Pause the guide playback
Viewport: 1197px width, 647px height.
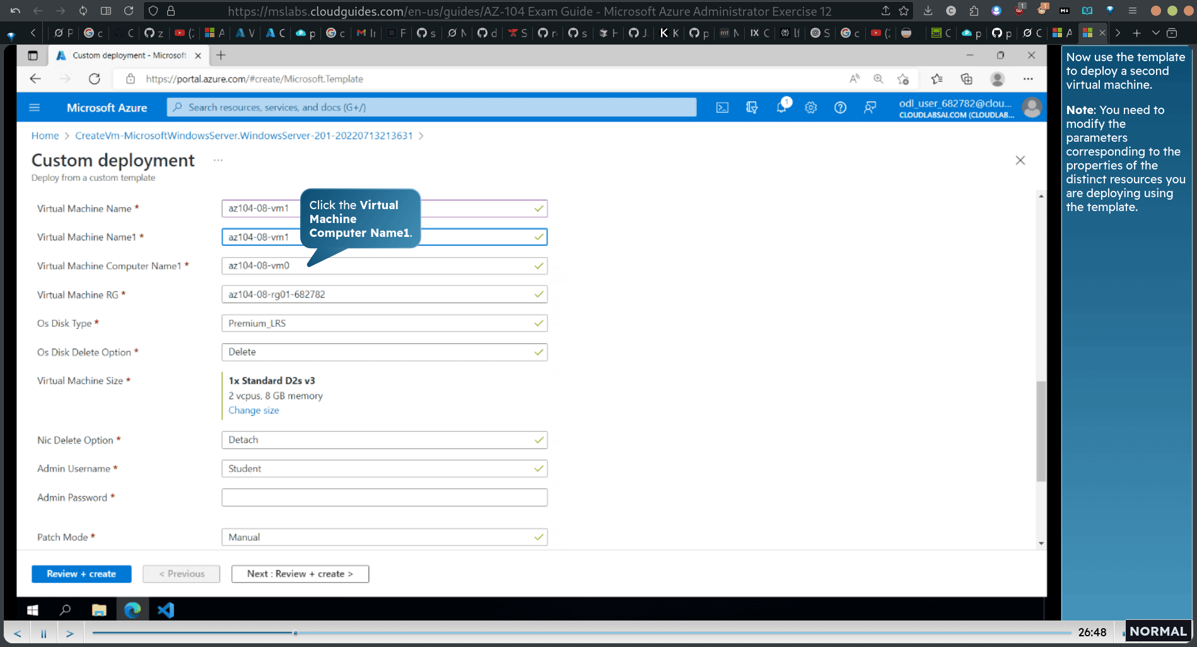point(44,633)
